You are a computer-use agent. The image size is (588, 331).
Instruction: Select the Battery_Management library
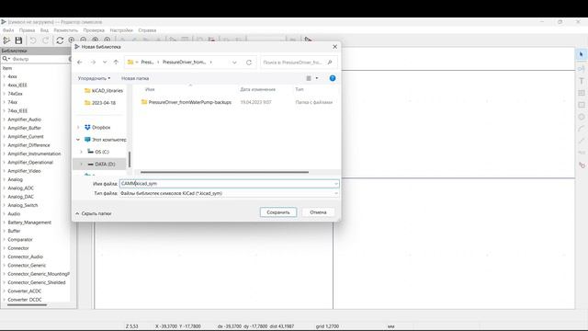click(29, 223)
